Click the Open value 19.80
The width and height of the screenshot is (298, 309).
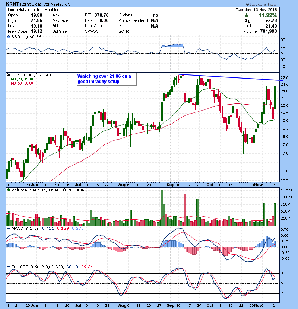[x=37, y=15]
